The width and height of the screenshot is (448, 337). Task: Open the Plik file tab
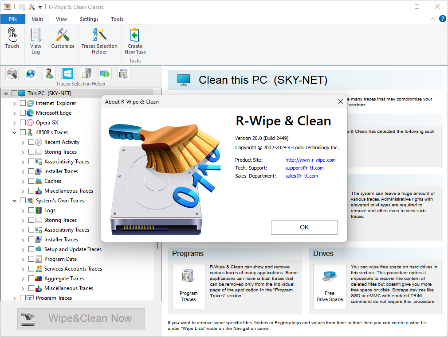point(13,19)
